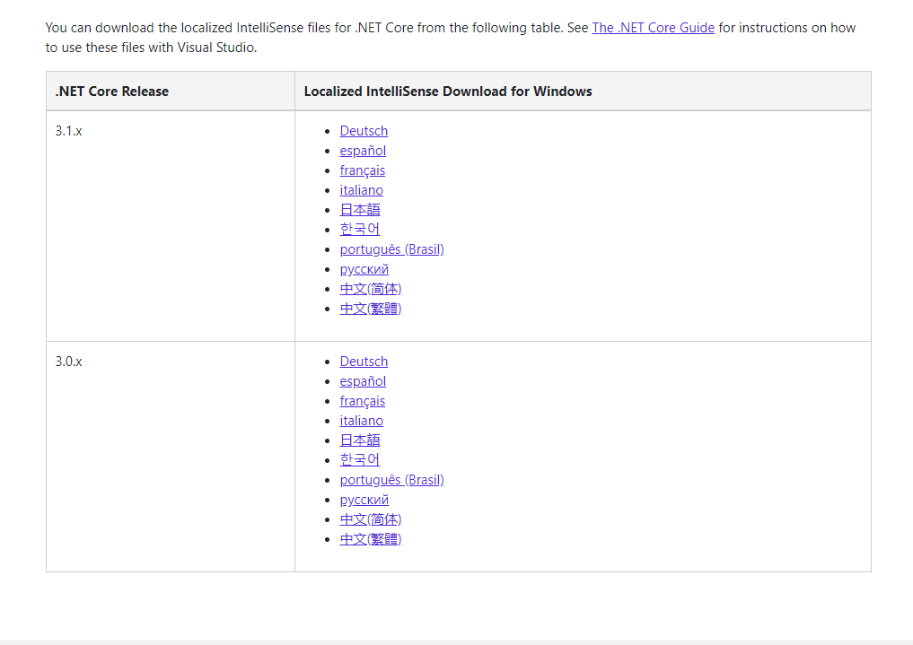Choose português (Brasil) under 3.0.x
913x645 pixels.
tap(391, 480)
